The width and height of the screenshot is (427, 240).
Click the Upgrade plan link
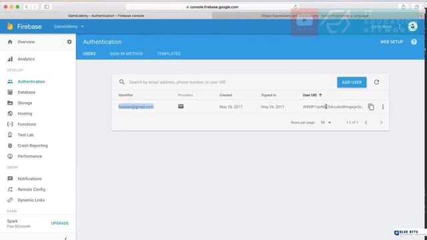(60, 223)
